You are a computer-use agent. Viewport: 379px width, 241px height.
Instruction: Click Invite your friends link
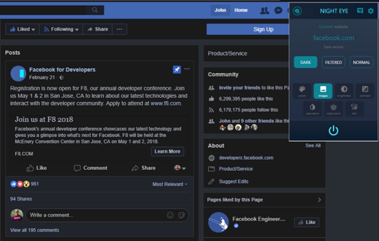click(x=239, y=88)
